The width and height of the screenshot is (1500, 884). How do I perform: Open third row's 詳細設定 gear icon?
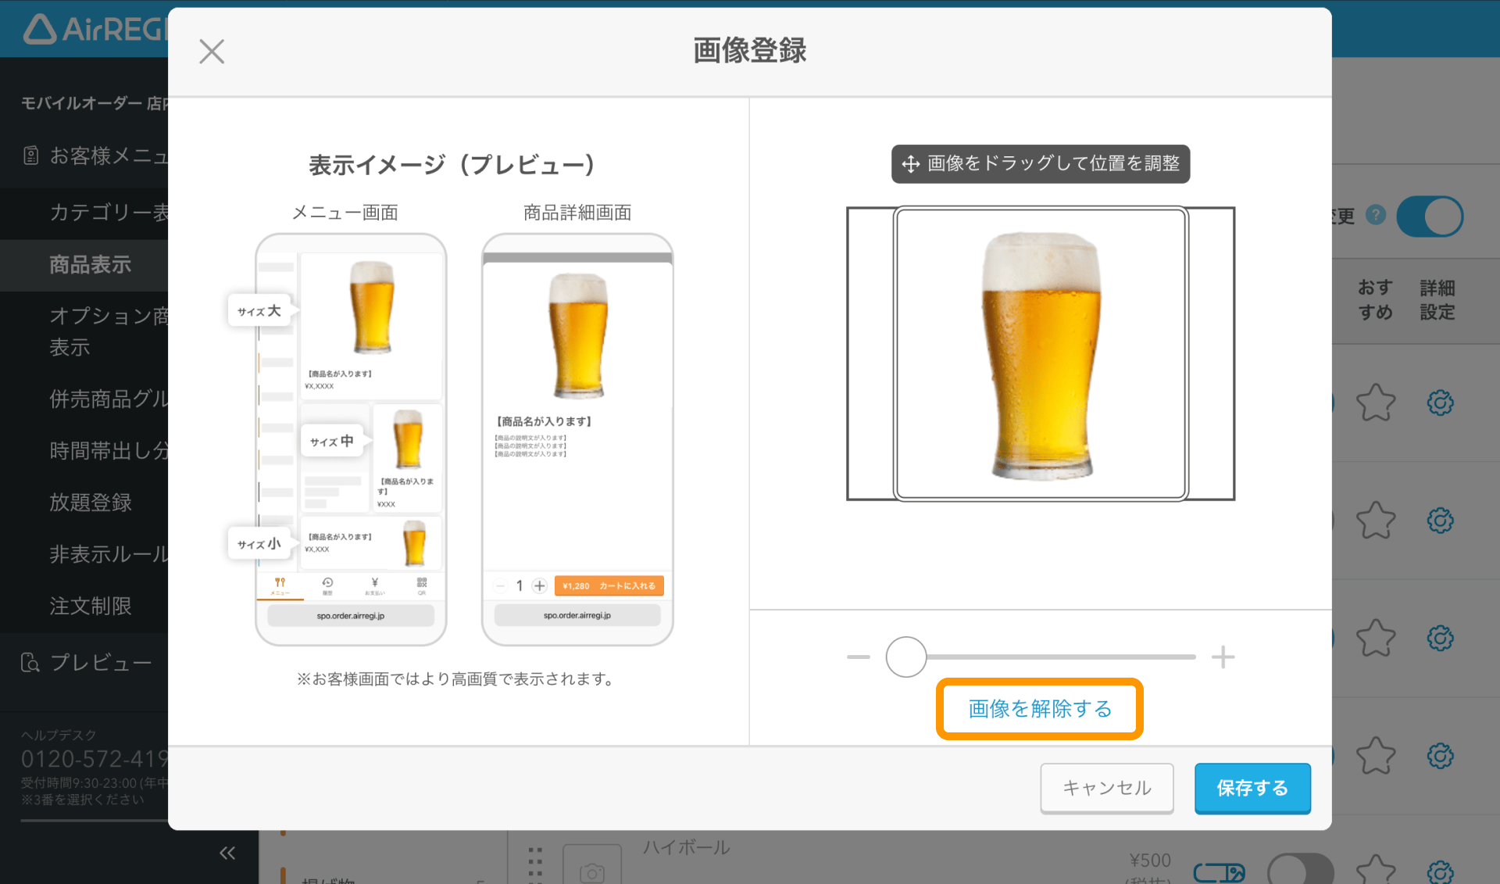point(1440,639)
